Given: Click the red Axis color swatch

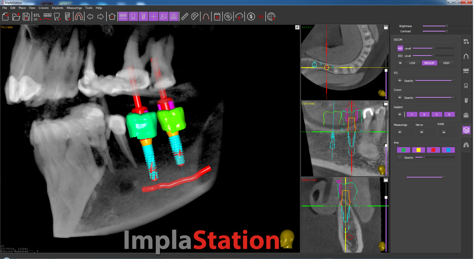Looking at the screenshot, I should point(433,150).
